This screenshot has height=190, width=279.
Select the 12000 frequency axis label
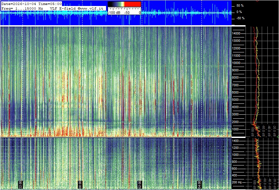pyautogui.click(x=236, y=48)
